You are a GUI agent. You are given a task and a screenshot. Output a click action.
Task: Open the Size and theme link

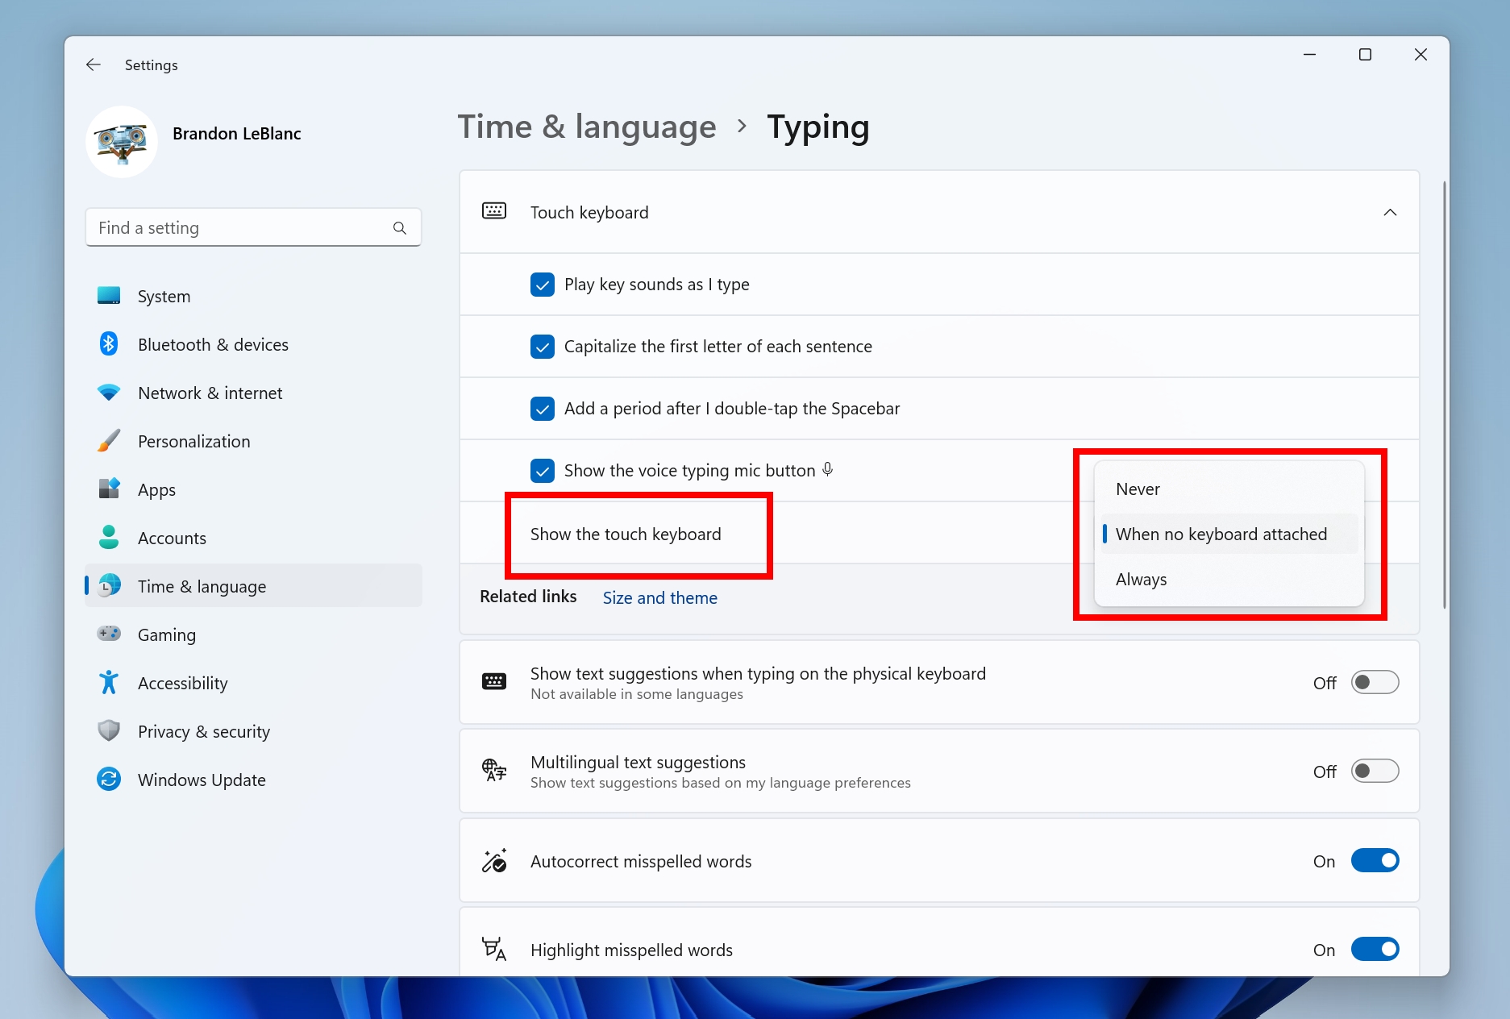coord(659,597)
